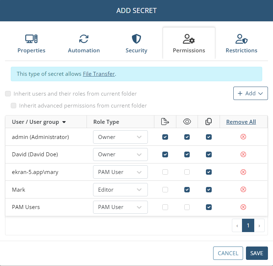Remove the admin (Administrator) row via red X
The height and width of the screenshot is (266, 273).
pyautogui.click(x=243, y=137)
